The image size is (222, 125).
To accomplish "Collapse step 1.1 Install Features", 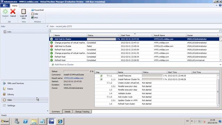I will pyautogui.click(x=108, y=76).
